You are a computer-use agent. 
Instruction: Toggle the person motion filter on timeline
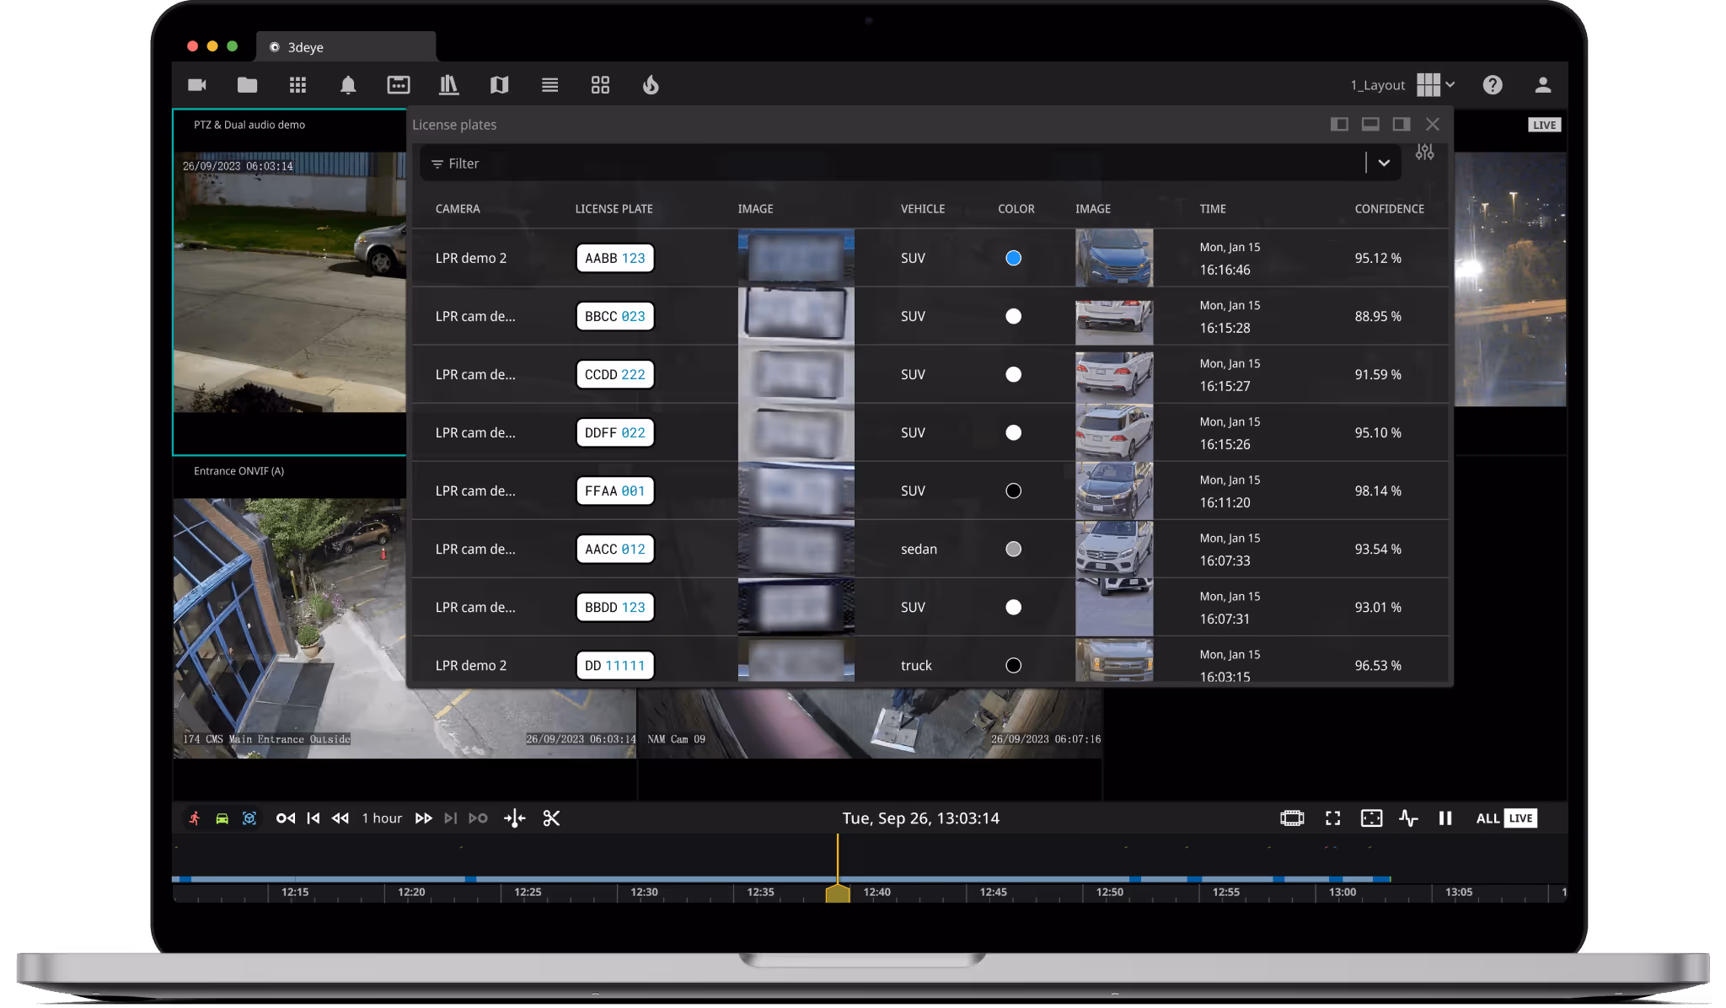tap(195, 818)
